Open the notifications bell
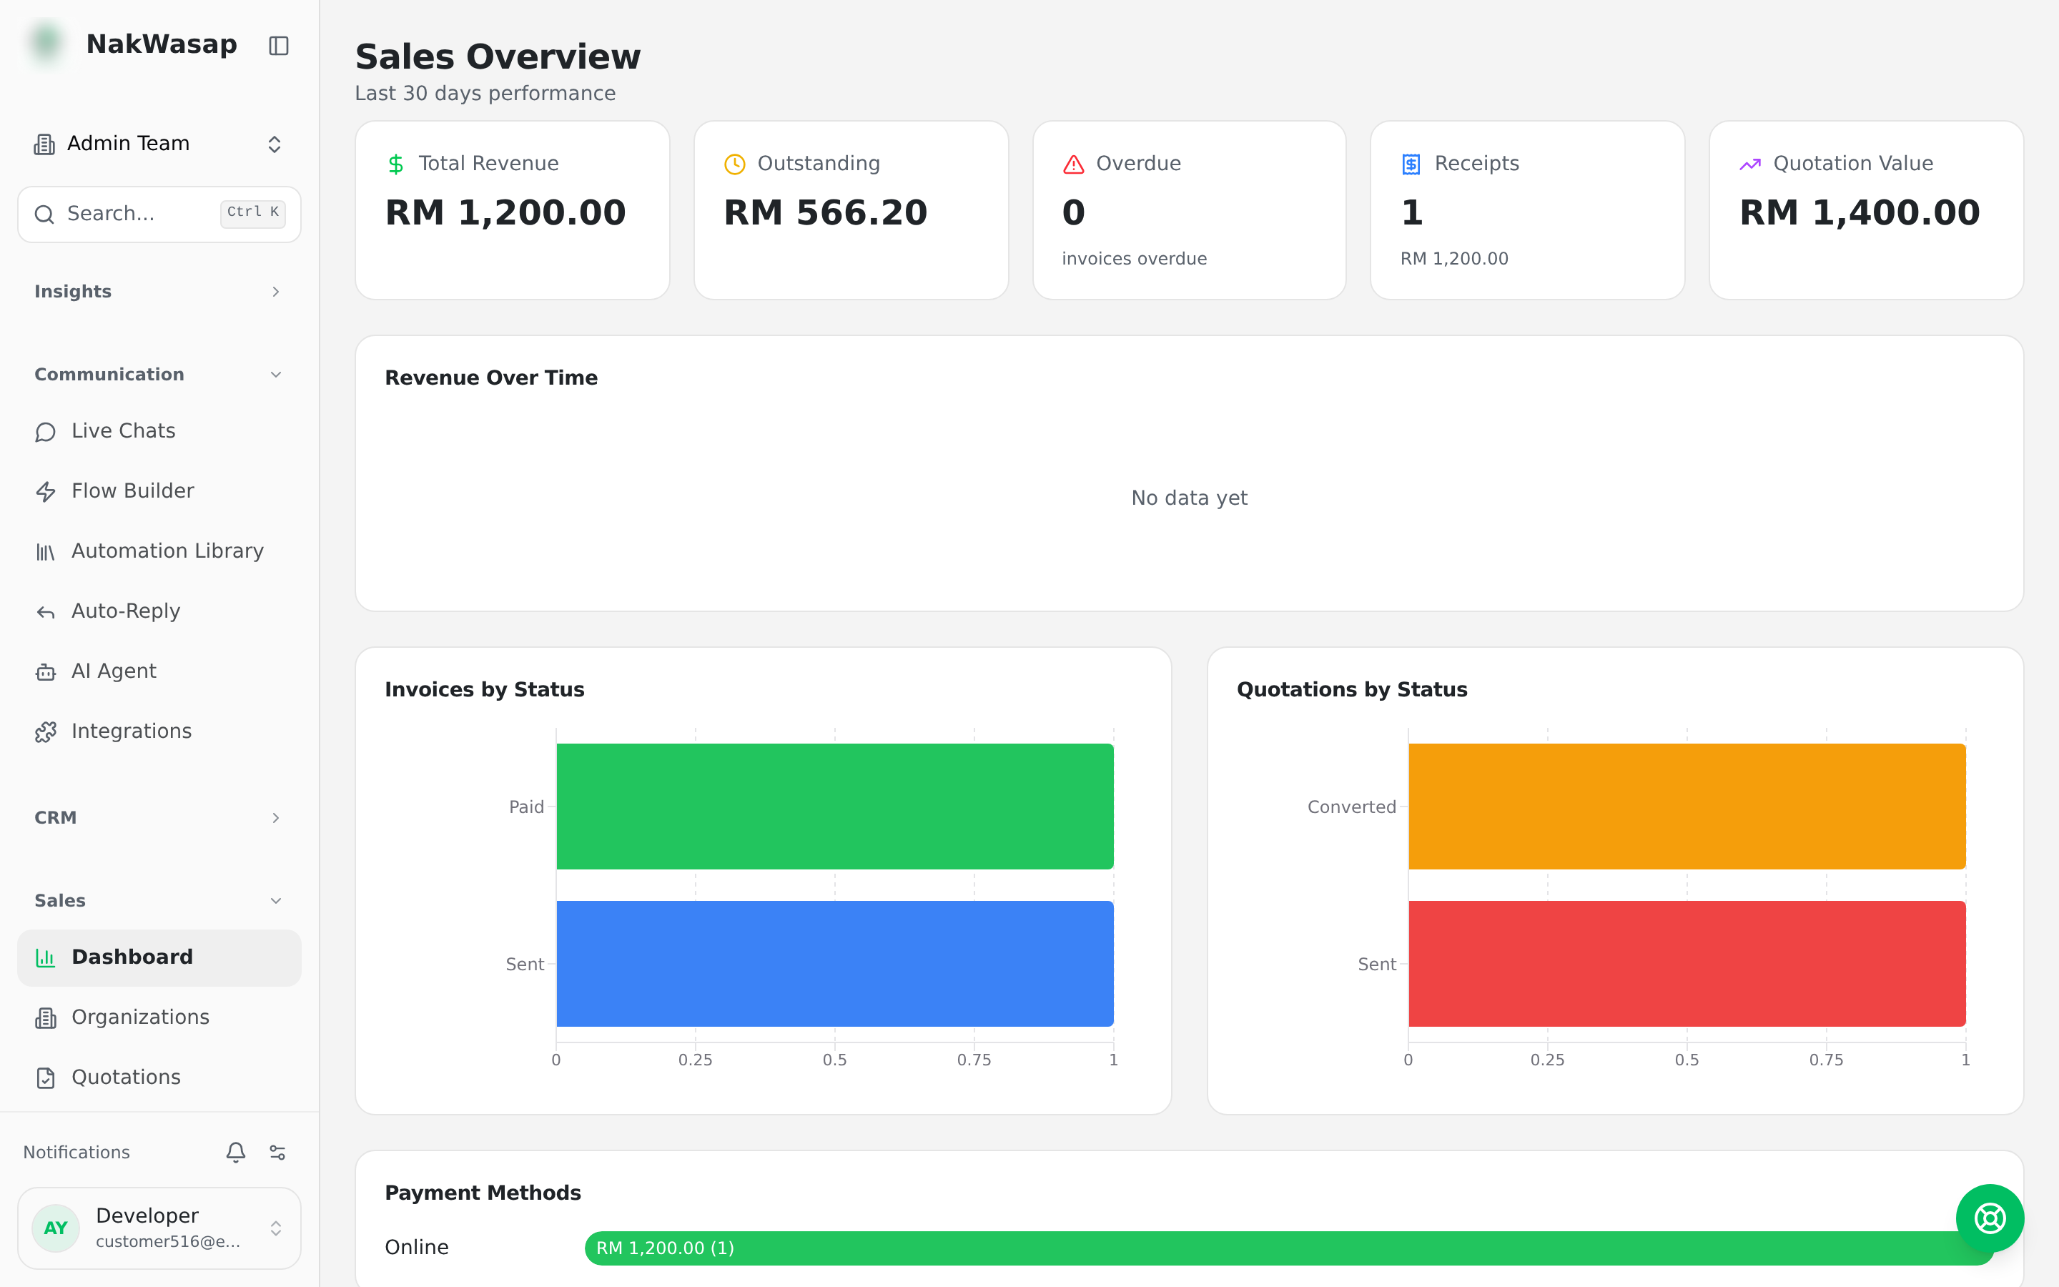 coord(236,1153)
